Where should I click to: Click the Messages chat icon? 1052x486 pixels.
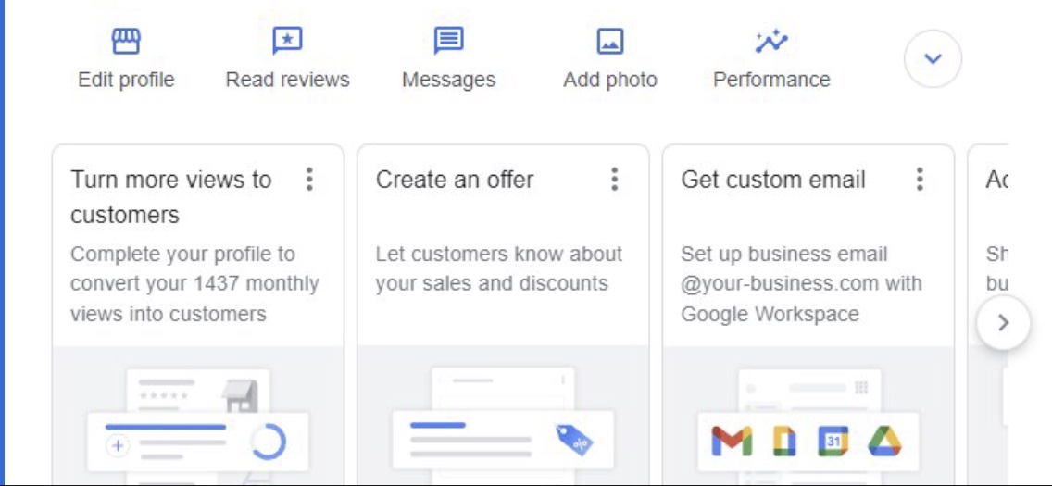coord(448,42)
